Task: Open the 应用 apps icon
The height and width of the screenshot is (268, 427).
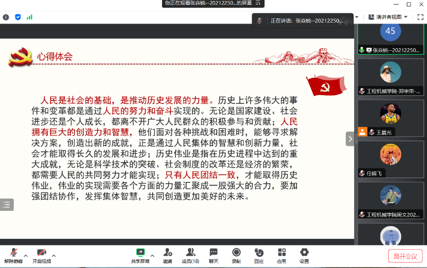Action: 281,254
